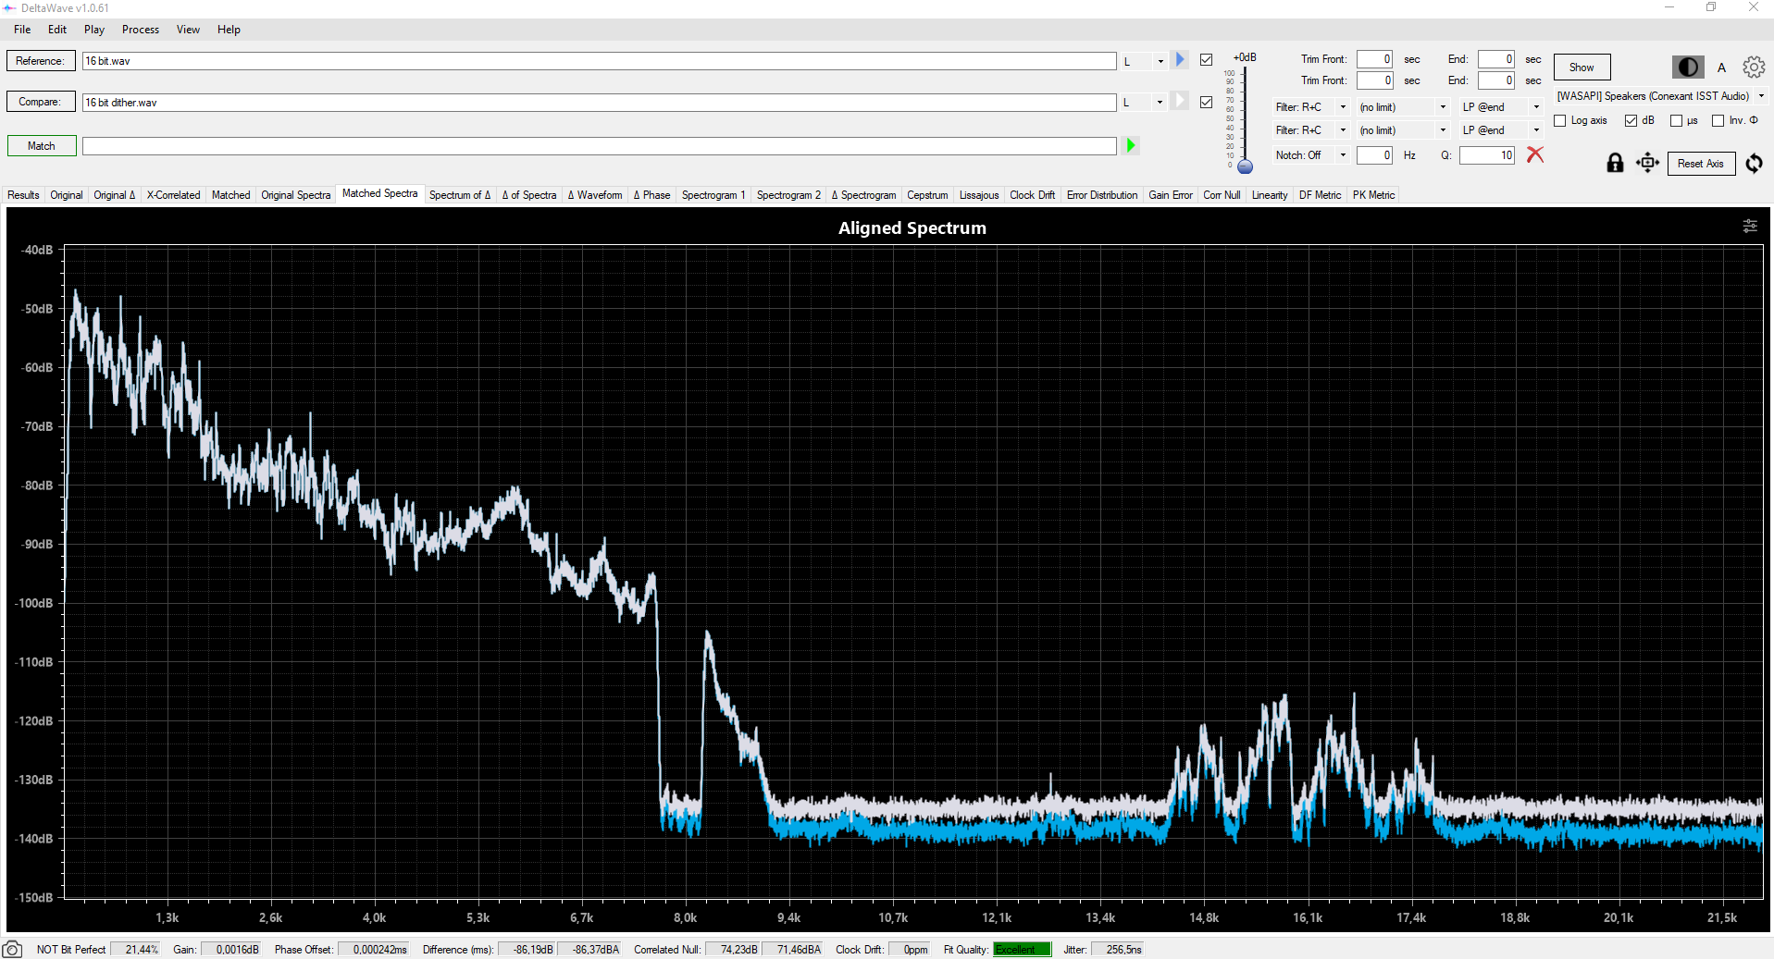Click the second End seconds field
This screenshot has height=959, width=1774.
click(1495, 80)
